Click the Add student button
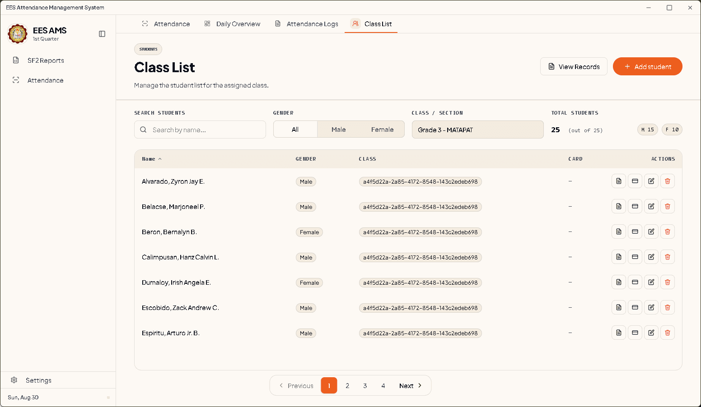This screenshot has height=407, width=701. [647, 66]
